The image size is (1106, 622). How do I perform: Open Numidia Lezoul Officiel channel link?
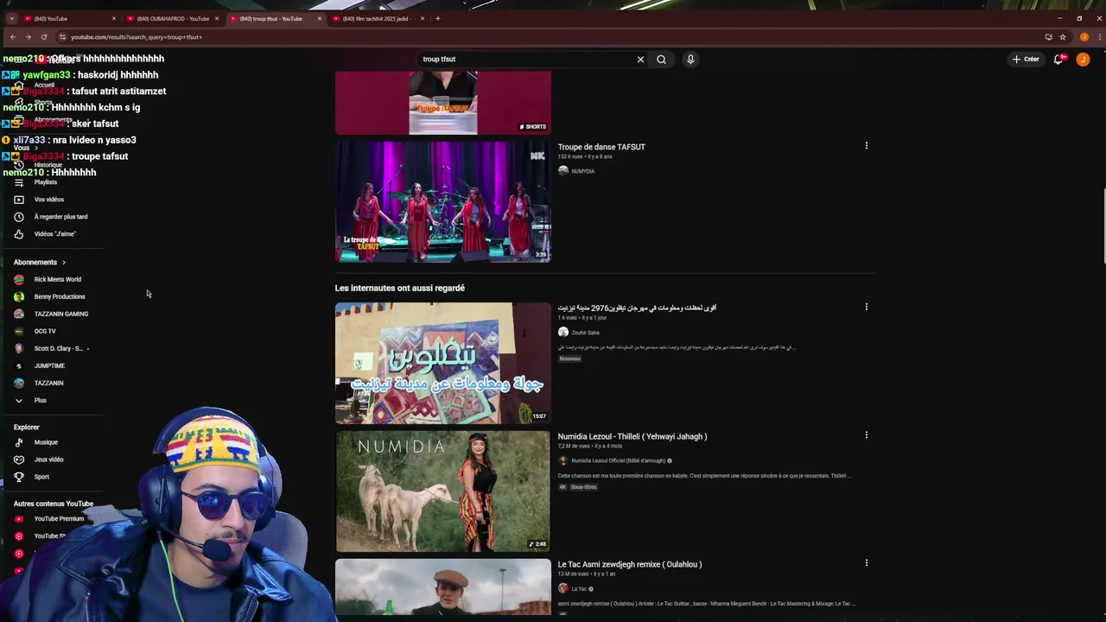point(617,460)
